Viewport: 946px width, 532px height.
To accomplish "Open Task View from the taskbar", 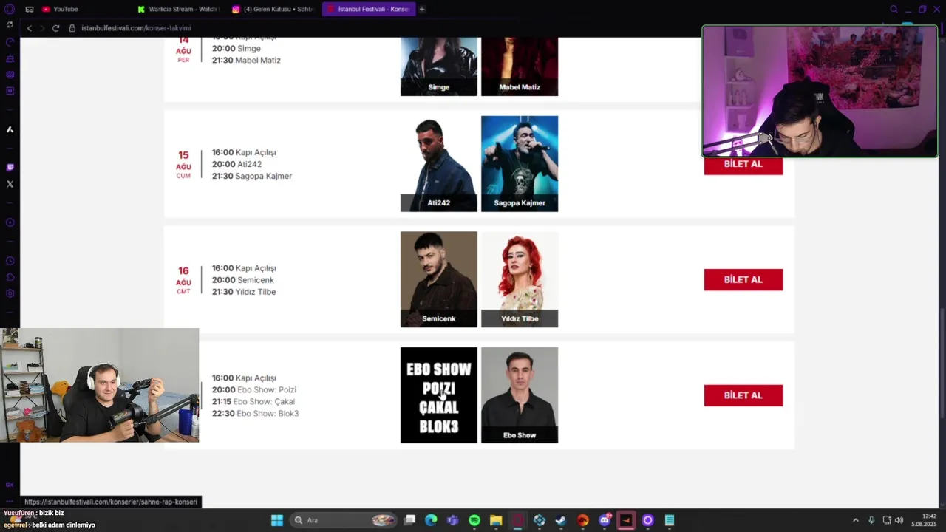I will tap(410, 520).
